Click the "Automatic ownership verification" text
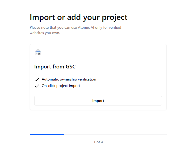The width and height of the screenshot is (183, 146). click(69, 79)
